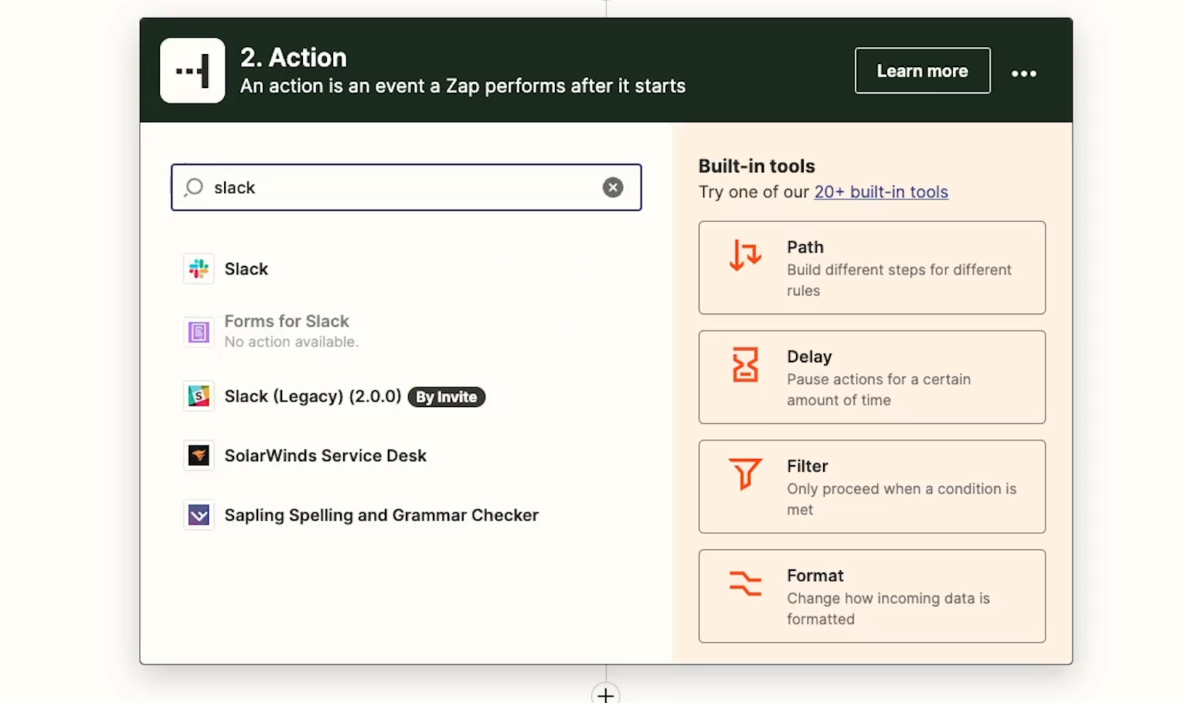
Task: Click the Action step icon in header
Action: [x=192, y=70]
